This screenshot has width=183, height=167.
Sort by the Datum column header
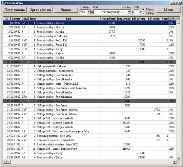[16, 19]
